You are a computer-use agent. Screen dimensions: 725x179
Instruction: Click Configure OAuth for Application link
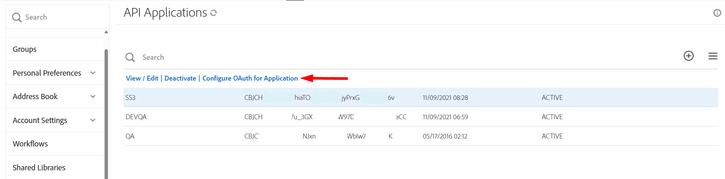click(x=250, y=78)
